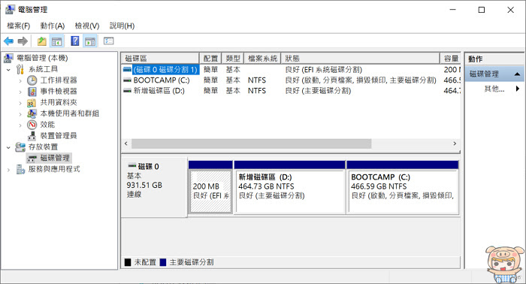Screen dimensions: 526x284
Task: Expand the 事件檢視器 node
Action: (x=20, y=92)
